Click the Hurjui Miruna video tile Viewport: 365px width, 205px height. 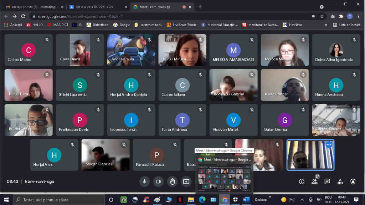click(182, 50)
